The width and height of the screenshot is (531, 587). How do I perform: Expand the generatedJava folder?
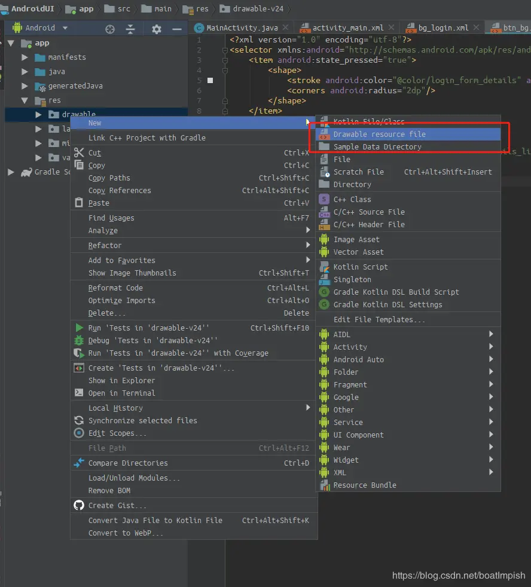coord(25,85)
